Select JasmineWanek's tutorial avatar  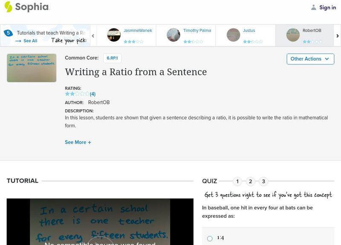114,35
